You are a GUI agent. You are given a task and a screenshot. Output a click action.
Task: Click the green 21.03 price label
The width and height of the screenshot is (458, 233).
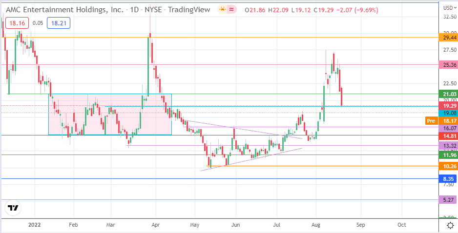(448, 94)
